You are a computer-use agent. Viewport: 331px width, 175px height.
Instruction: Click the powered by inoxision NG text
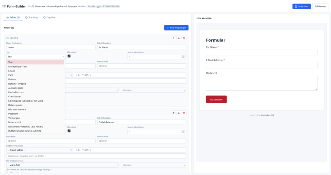pos(262,115)
